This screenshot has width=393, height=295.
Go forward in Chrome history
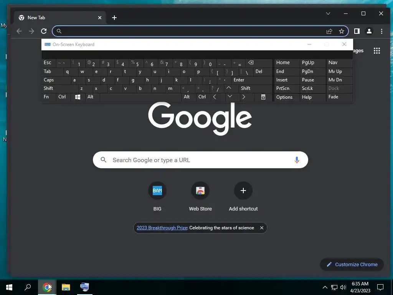(x=31, y=31)
